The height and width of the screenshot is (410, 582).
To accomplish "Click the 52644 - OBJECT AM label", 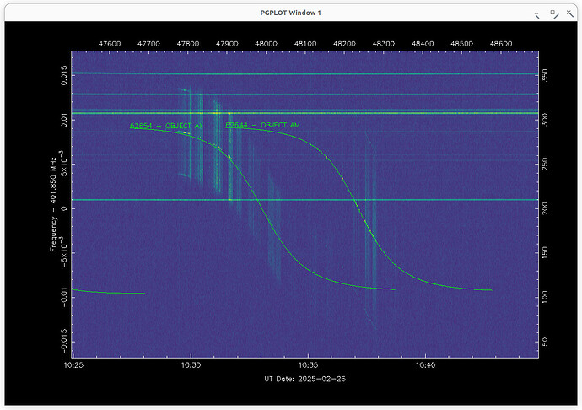I will (262, 125).
